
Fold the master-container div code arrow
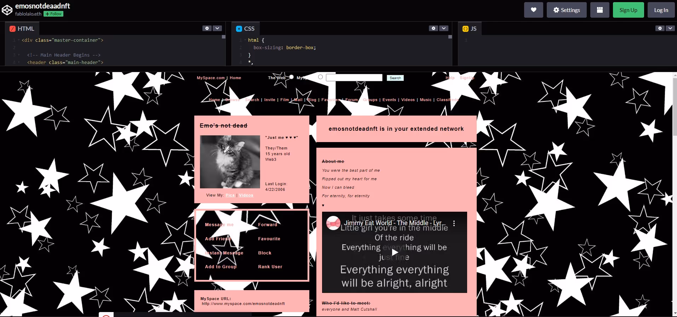coord(19,40)
